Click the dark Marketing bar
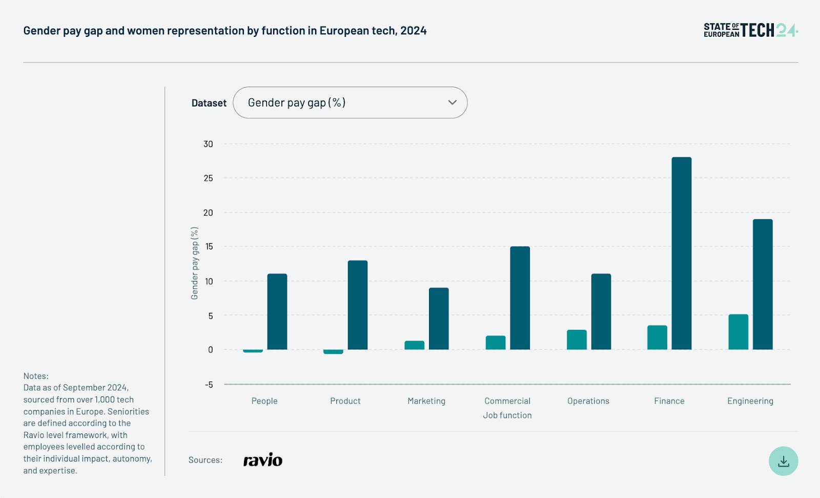The width and height of the screenshot is (820, 498). click(x=438, y=319)
